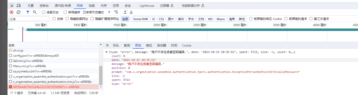Enable the 保留日志 checkbox
This screenshot has height=95, width=358.
point(44,12)
